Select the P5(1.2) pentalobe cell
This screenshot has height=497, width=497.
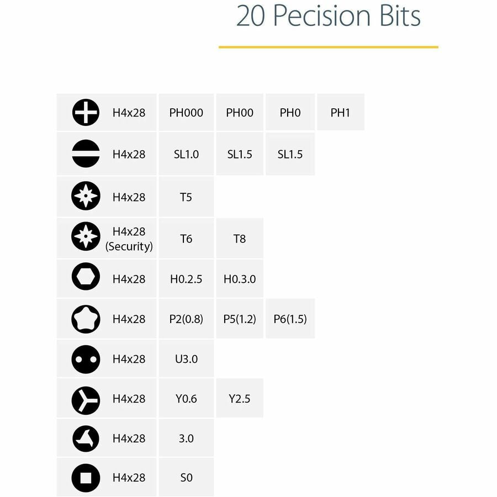tap(240, 319)
